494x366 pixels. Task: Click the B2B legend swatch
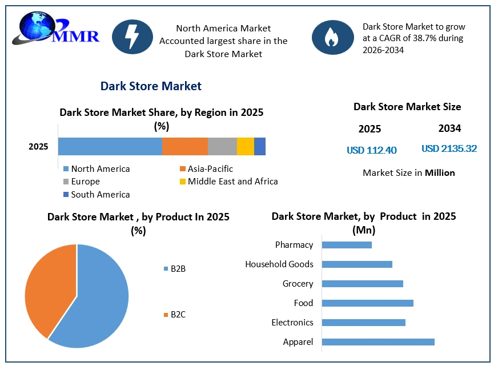click(166, 269)
